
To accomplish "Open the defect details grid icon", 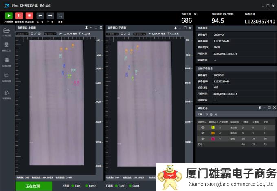I will point(7,60).
